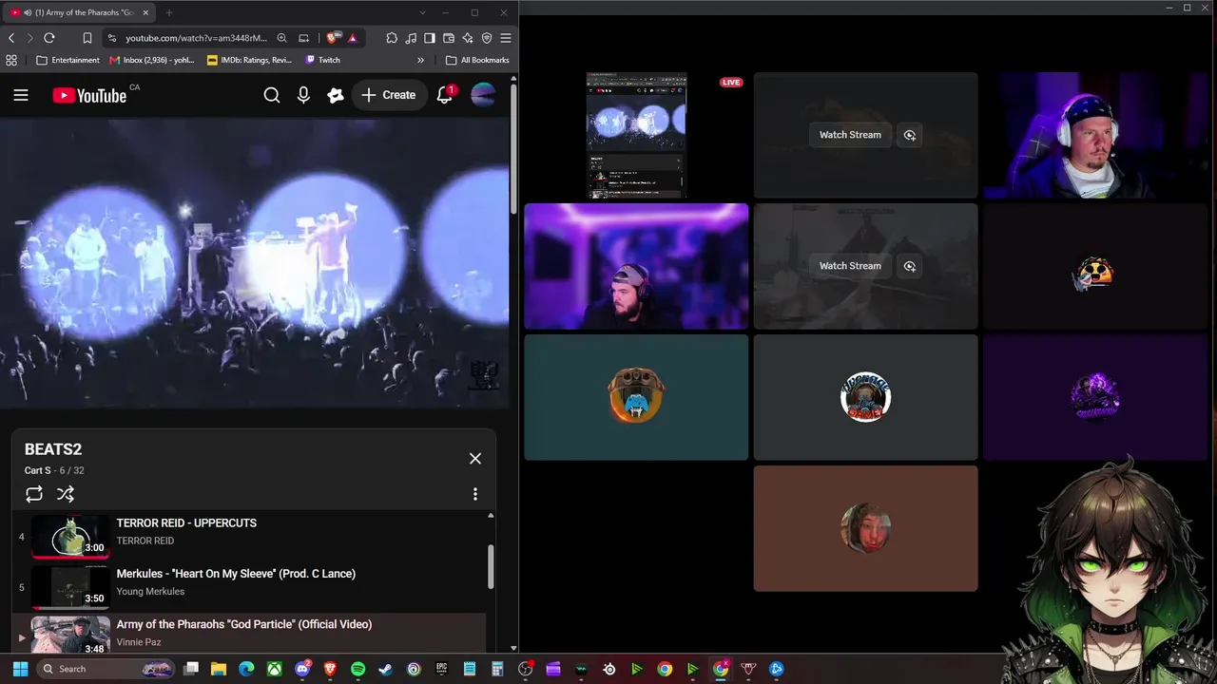Open the UPPERCUTS video thumbnail

pyautogui.click(x=70, y=536)
